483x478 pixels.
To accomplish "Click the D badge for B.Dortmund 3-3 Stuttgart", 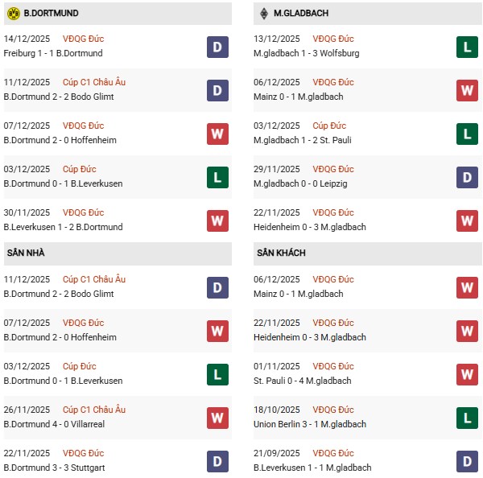I will (217, 461).
